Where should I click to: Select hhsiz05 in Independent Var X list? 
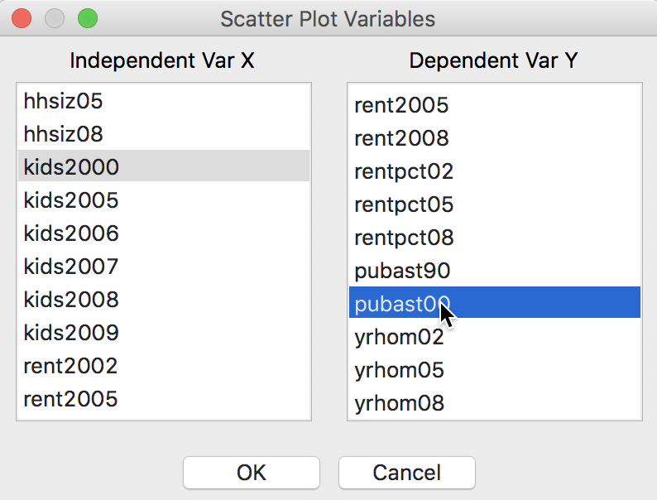(163, 101)
